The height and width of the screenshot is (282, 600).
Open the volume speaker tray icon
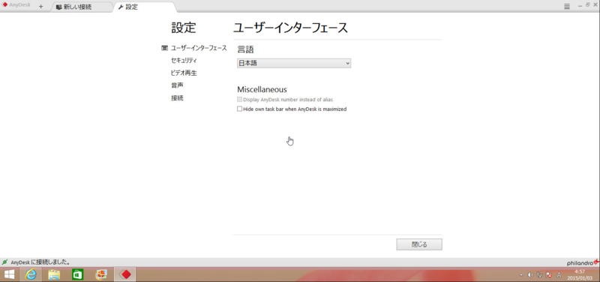tap(530, 274)
